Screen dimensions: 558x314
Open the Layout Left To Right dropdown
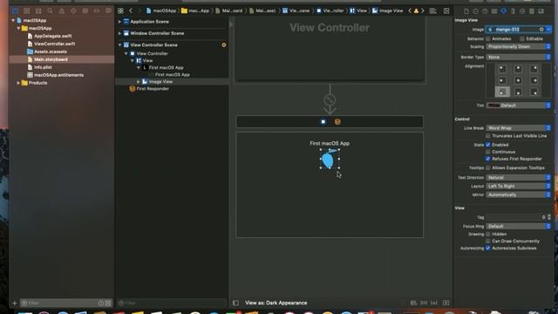point(518,186)
